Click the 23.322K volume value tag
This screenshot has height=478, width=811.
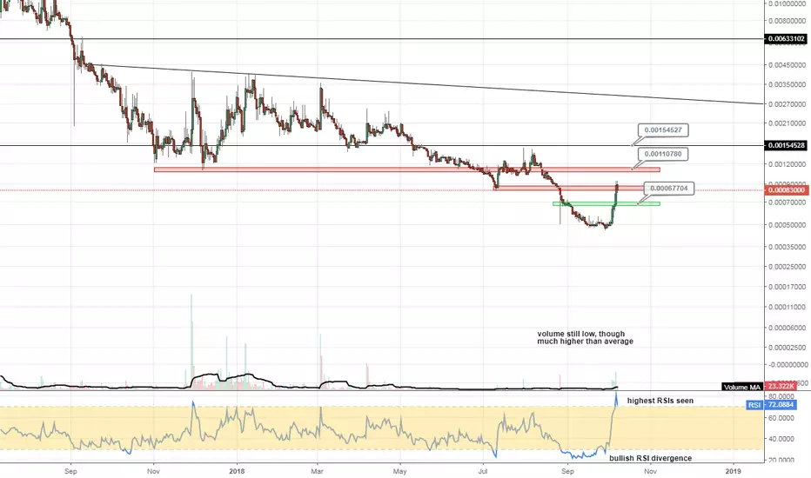tap(780, 387)
